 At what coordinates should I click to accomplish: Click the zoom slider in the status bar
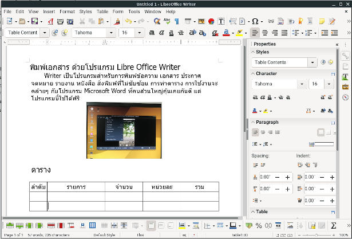(317, 235)
